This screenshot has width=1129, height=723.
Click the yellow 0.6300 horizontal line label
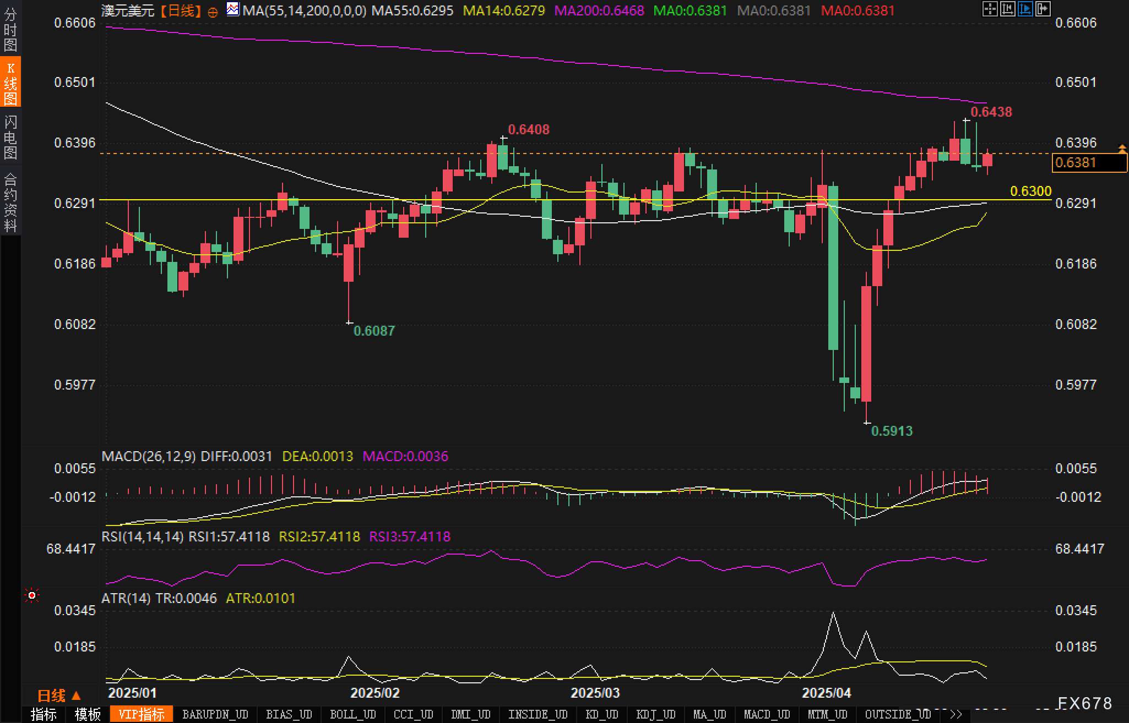(1030, 191)
